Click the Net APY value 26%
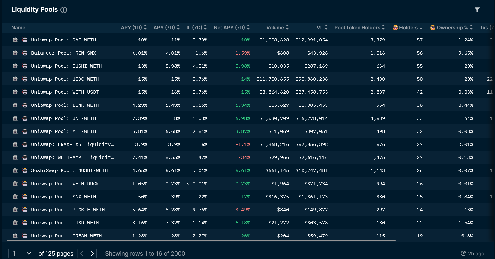 (246, 236)
